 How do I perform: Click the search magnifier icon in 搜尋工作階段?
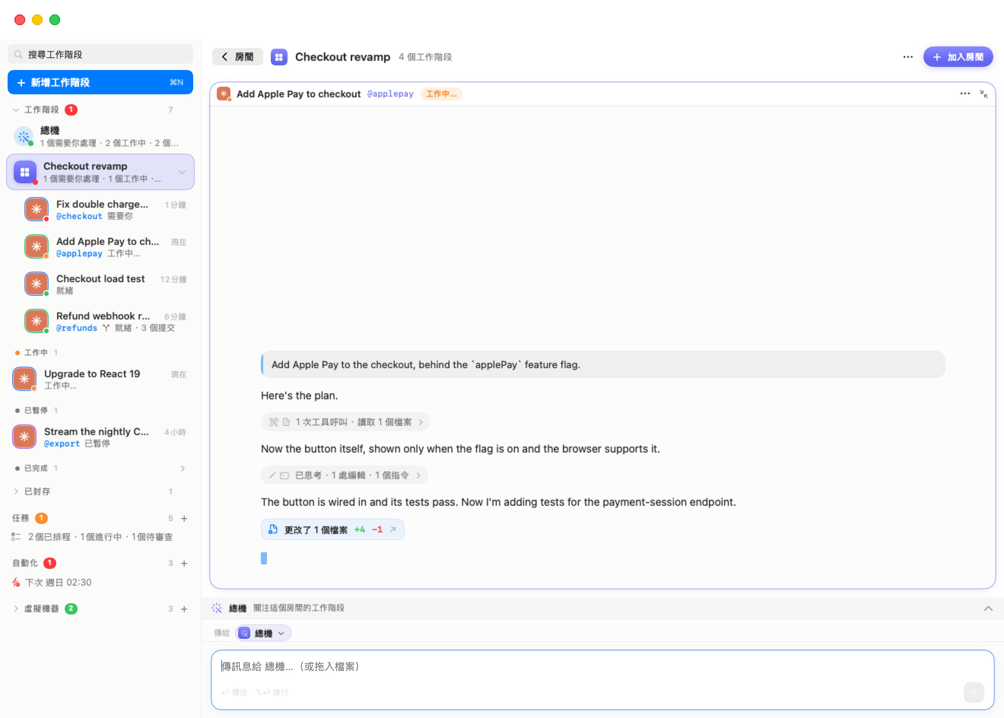click(18, 54)
